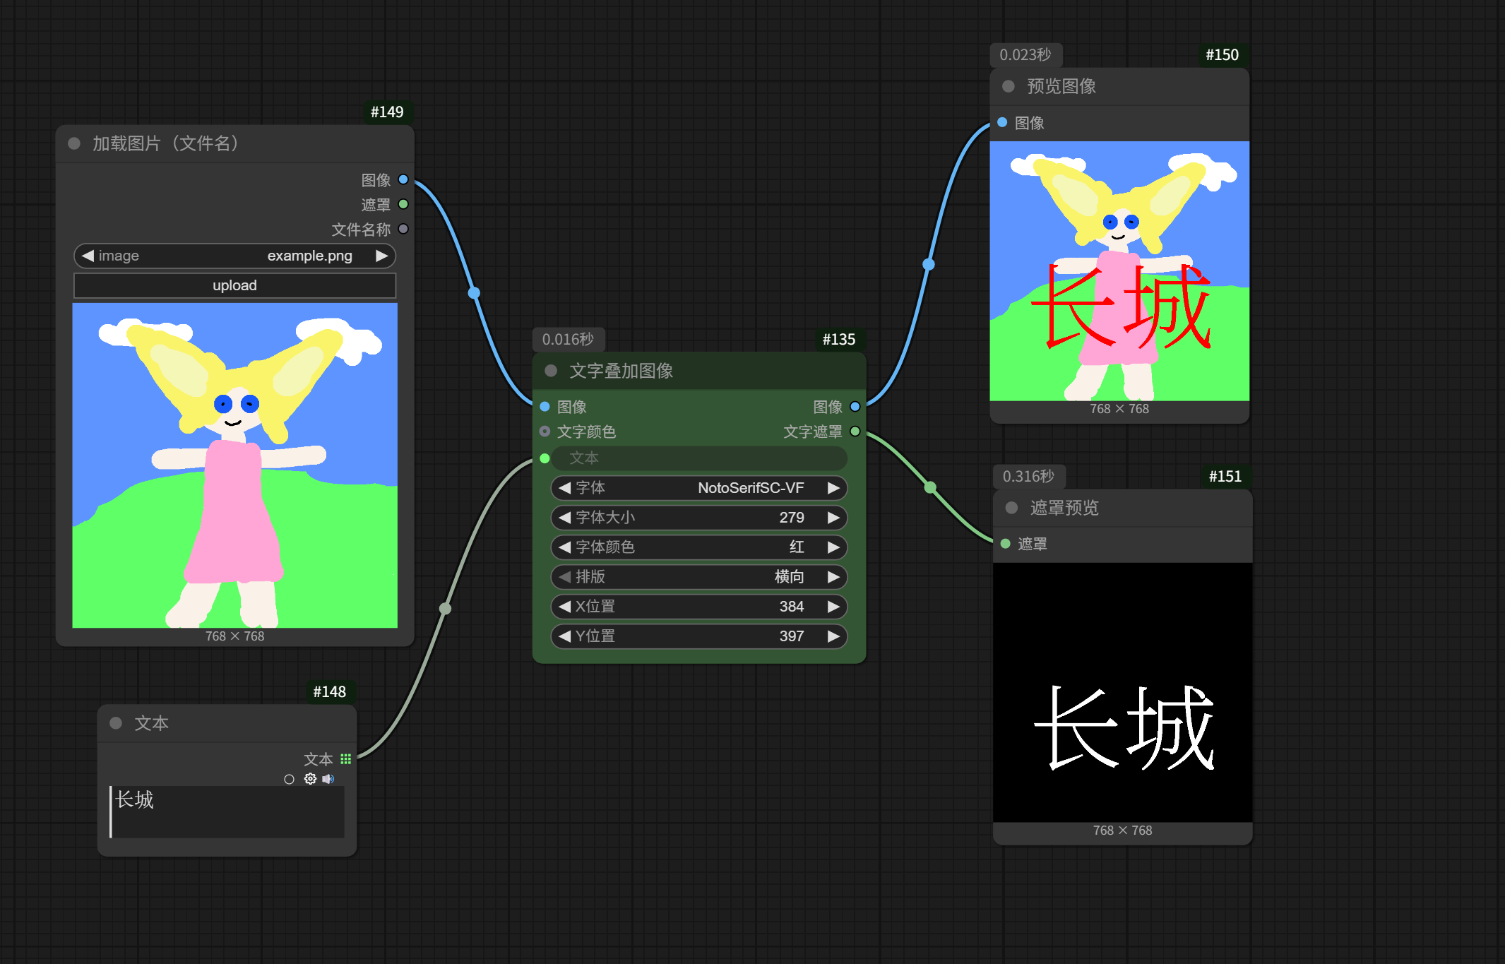Decrease 字体大小 with the left arrow
This screenshot has height=964, width=1505.
coord(564,518)
